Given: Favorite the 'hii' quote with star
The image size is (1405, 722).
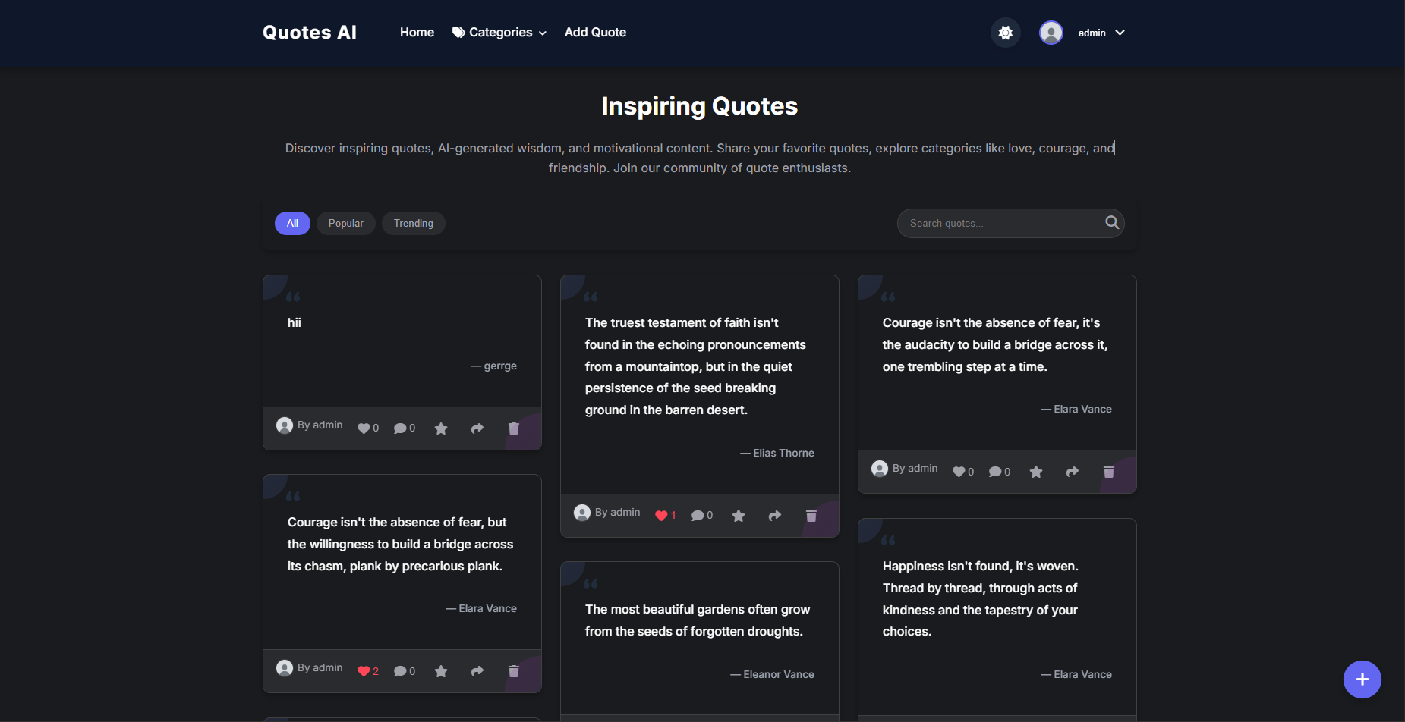Looking at the screenshot, I should pos(441,428).
